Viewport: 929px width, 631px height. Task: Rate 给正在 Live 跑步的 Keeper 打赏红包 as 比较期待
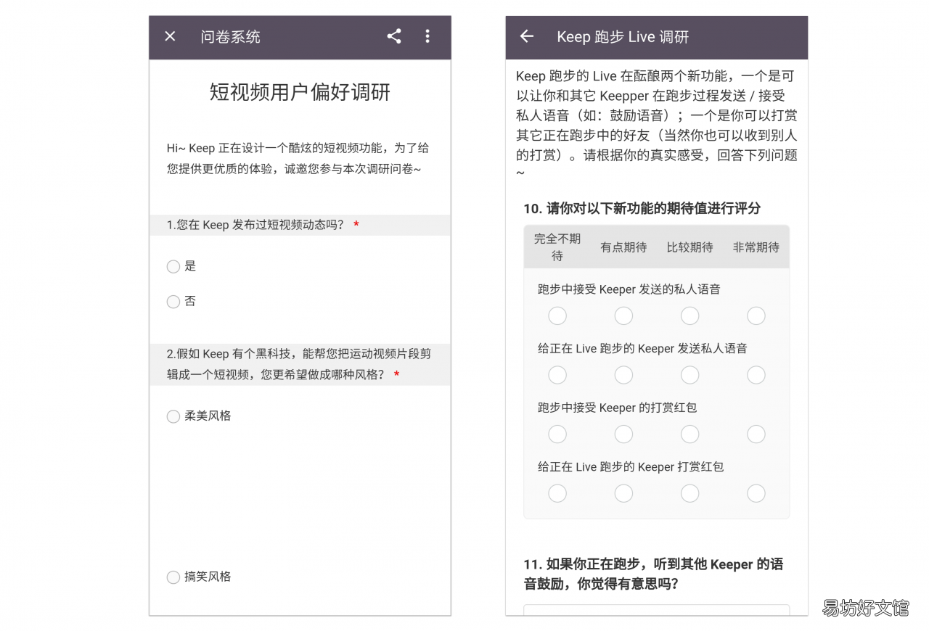[689, 493]
